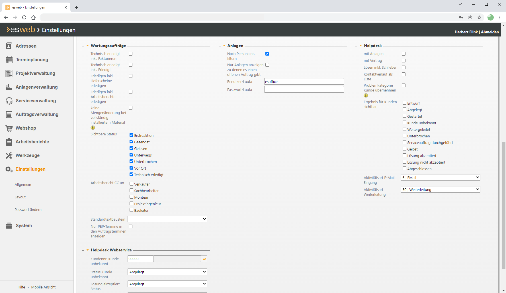Share this page icon
Screen dimensions: 506x293
pos(470,17)
